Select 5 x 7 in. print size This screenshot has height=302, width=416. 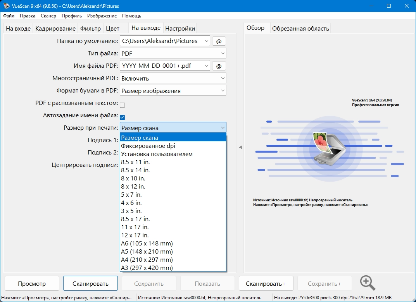tap(173, 195)
